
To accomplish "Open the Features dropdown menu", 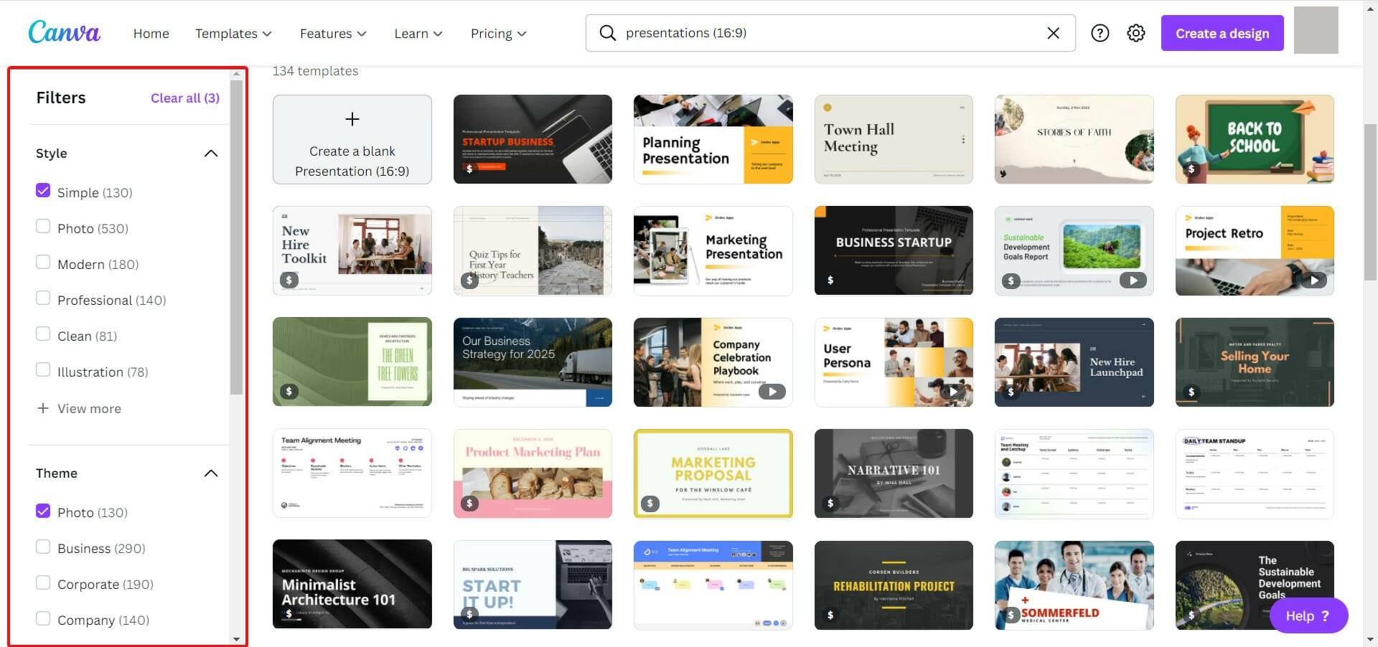I will 333,34.
